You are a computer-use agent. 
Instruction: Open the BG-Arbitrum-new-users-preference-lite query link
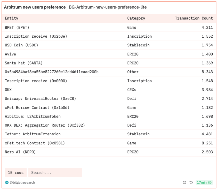click(108, 7)
